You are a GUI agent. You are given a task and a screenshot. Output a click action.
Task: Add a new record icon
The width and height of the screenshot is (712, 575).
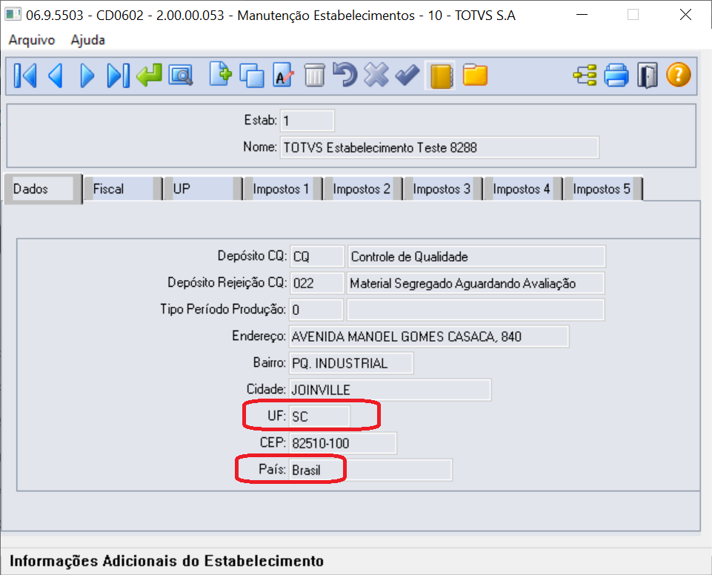point(221,75)
